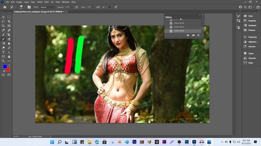Select the Eraser tool
Viewport: 261px width, 146px height.
coord(9,39)
